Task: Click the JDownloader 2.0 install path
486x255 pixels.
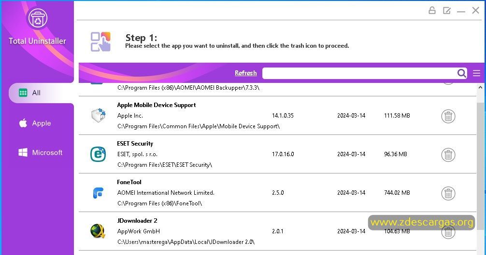Action: [x=186, y=242]
